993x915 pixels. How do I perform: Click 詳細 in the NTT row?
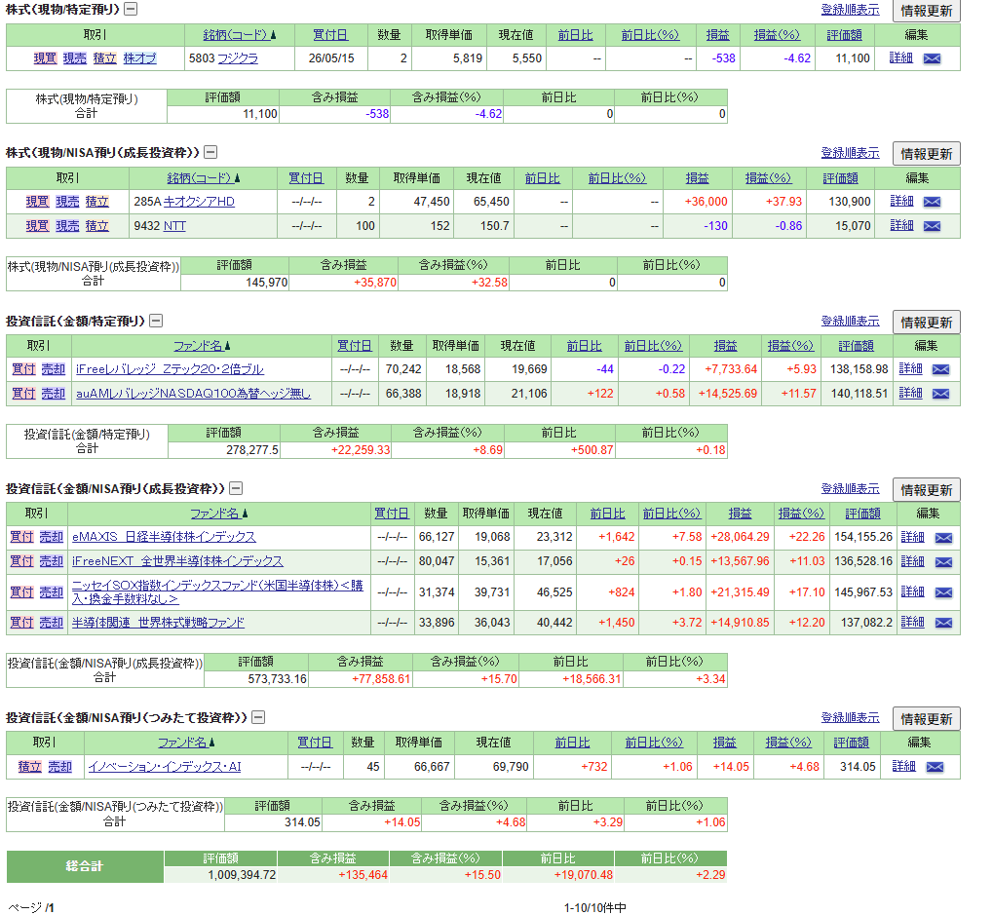pos(901,225)
